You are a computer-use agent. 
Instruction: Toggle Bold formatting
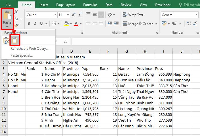coord(29,24)
